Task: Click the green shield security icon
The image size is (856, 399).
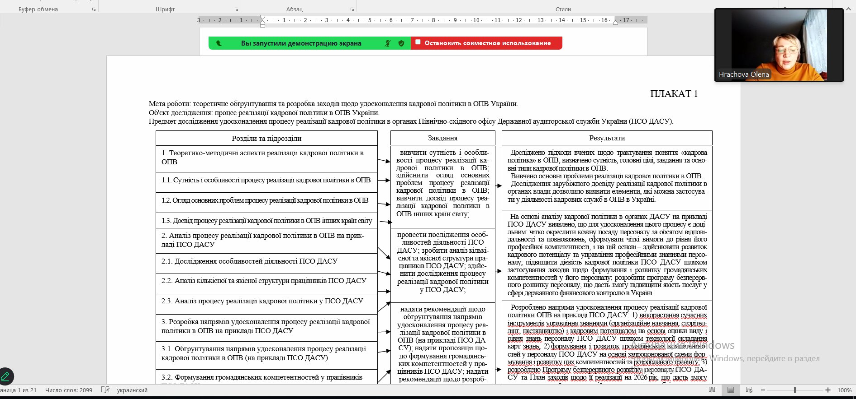Action: (401, 43)
